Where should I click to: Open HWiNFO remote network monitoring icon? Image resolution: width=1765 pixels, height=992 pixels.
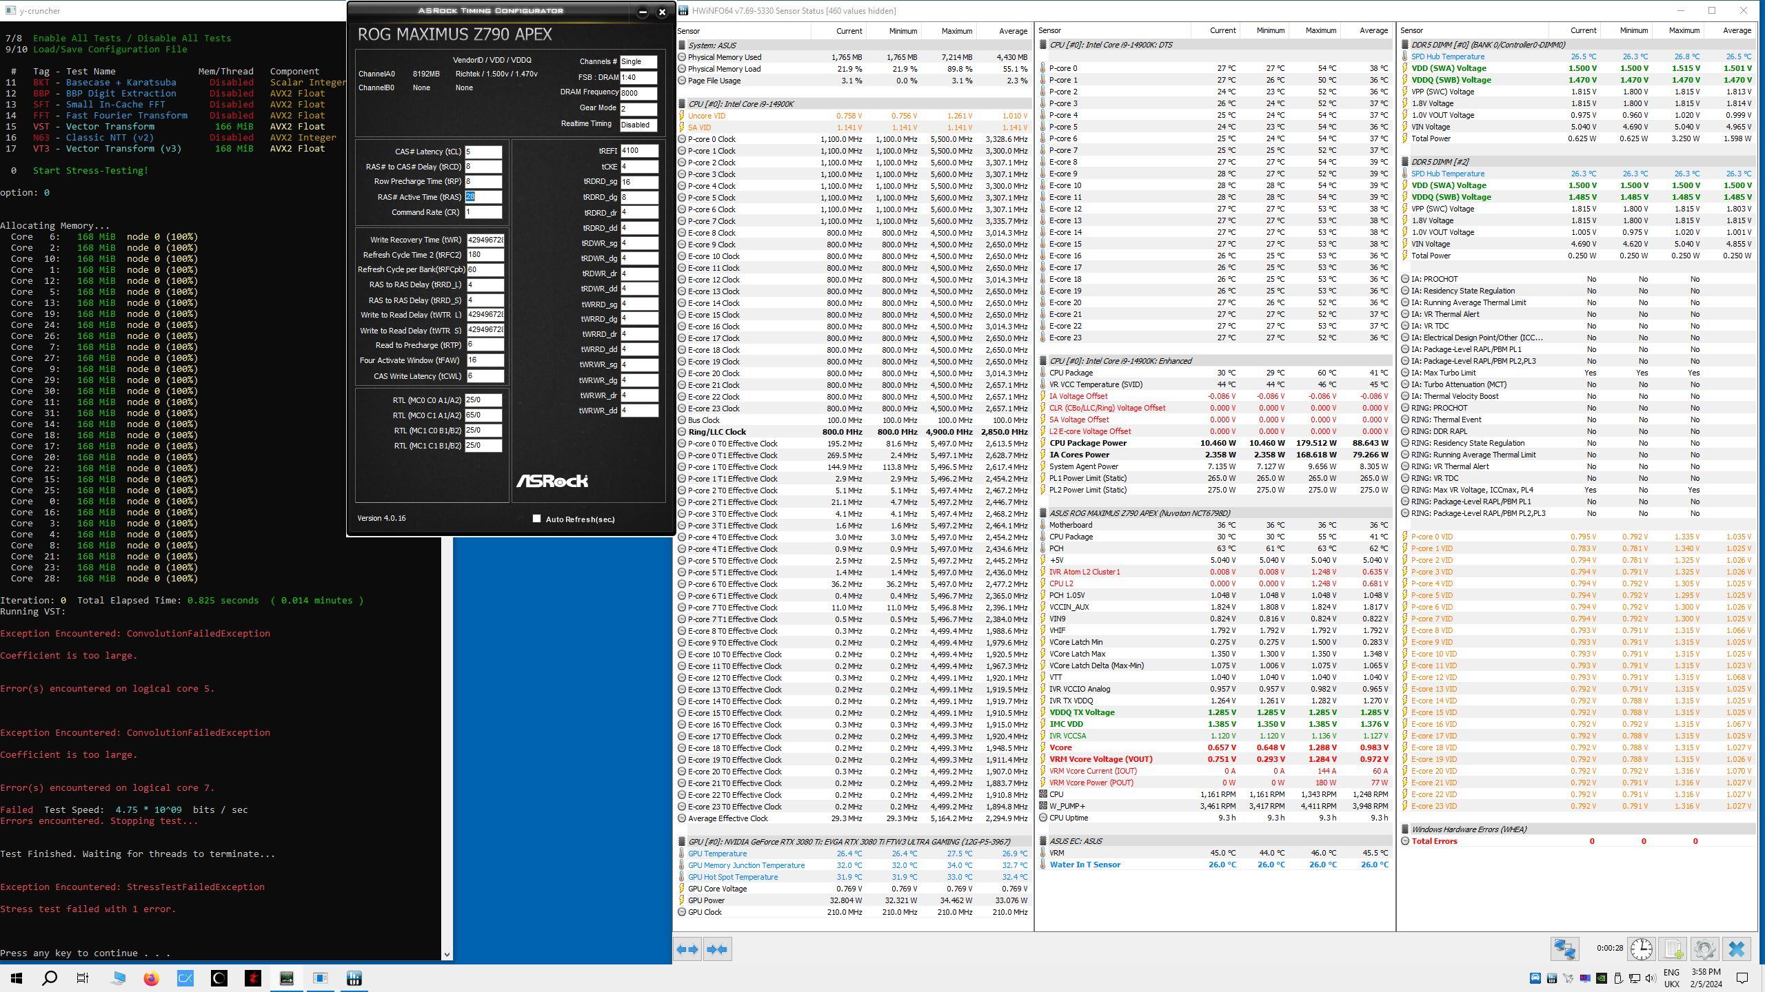[x=1564, y=949]
